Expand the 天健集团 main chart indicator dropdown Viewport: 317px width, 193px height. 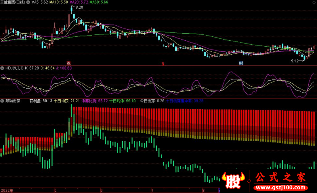coord(28,2)
